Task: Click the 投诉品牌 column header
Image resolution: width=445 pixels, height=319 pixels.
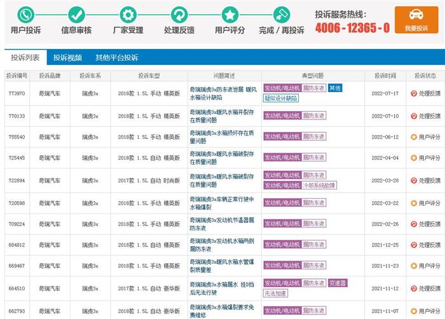Action: [x=50, y=76]
